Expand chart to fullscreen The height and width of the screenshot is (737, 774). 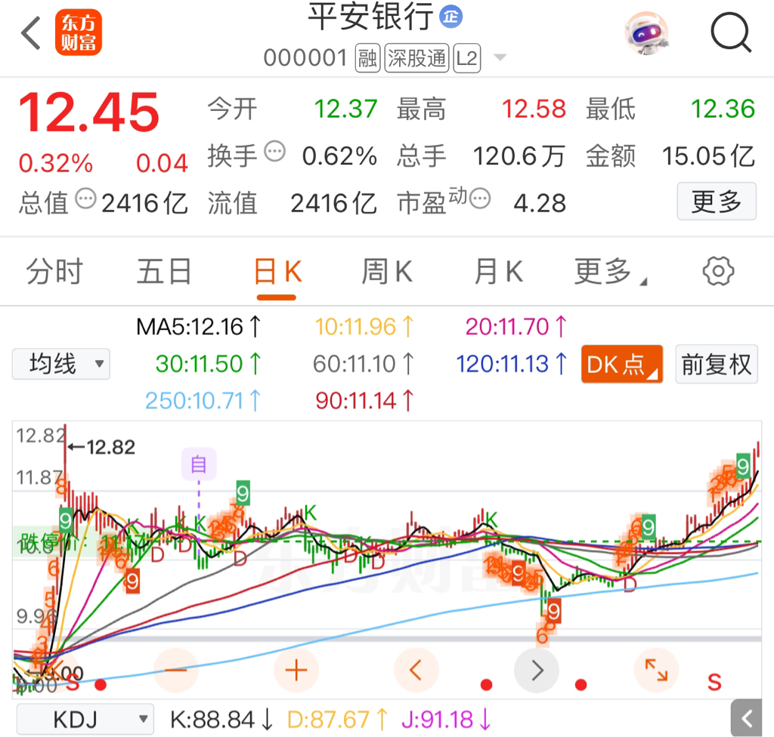[657, 671]
